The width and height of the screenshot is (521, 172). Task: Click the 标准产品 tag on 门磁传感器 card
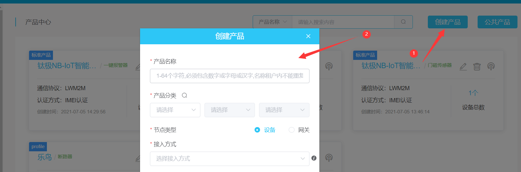365,55
